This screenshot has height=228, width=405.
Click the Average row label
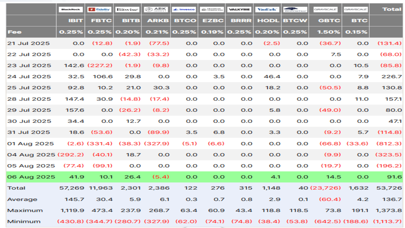click(22, 199)
